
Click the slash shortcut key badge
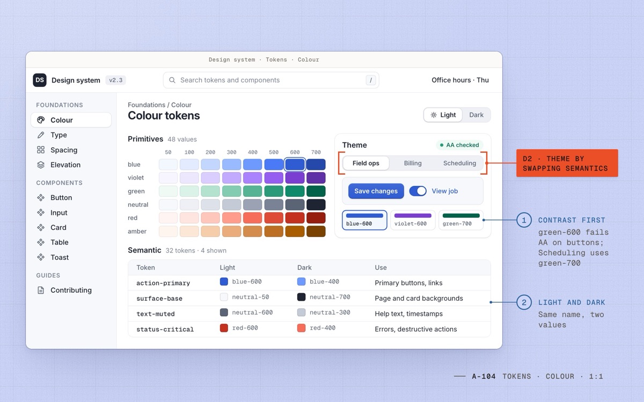click(370, 80)
